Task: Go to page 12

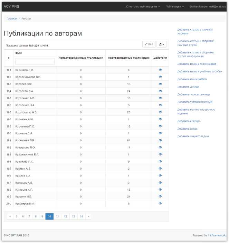Action: (66, 216)
